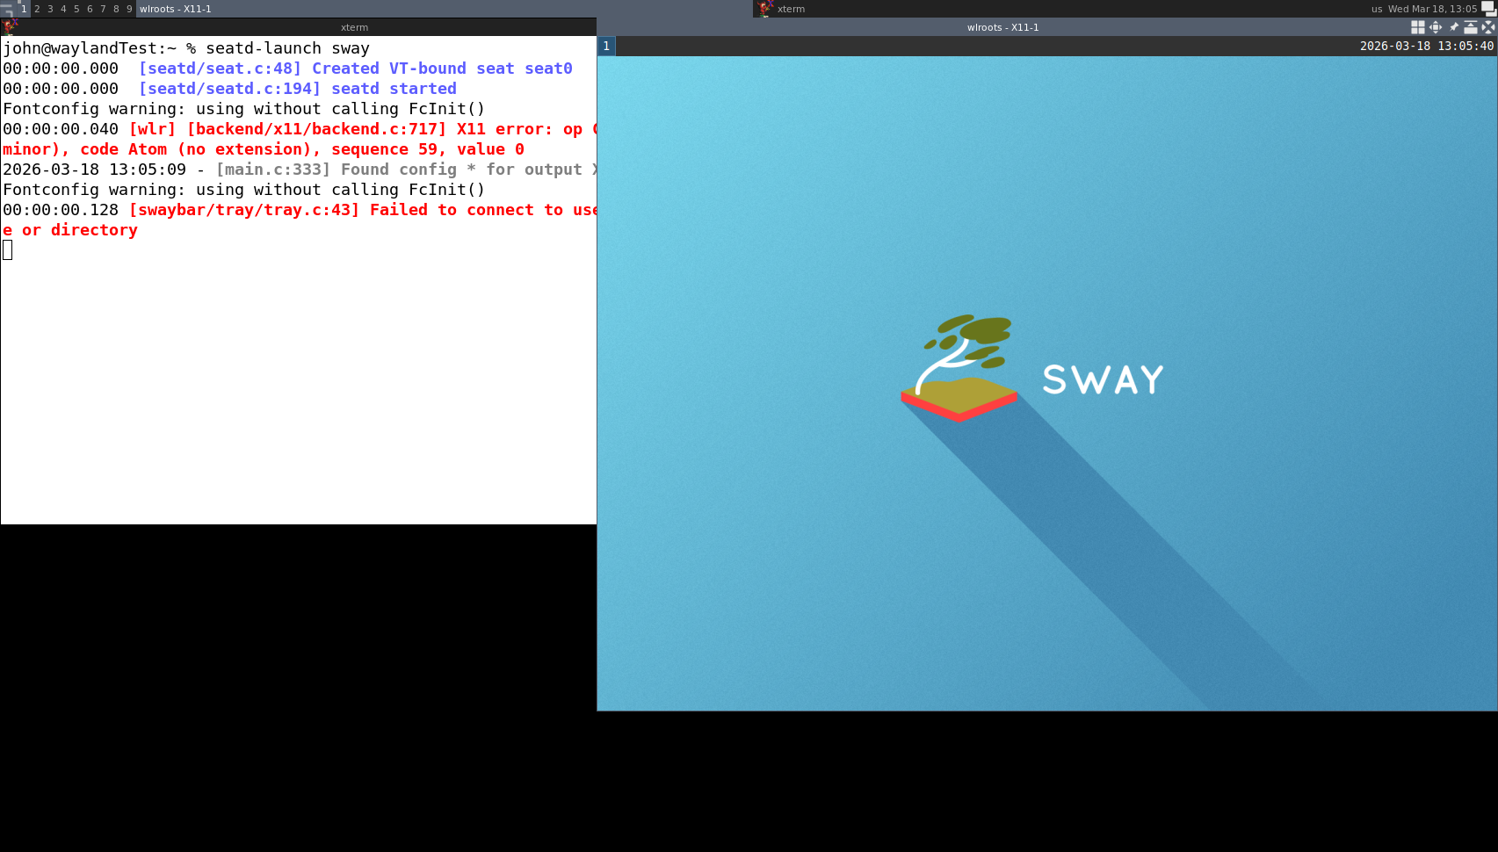This screenshot has width=1498, height=852.
Task: Click the overlapping windows icon in top-right corner
Action: 1488,9
